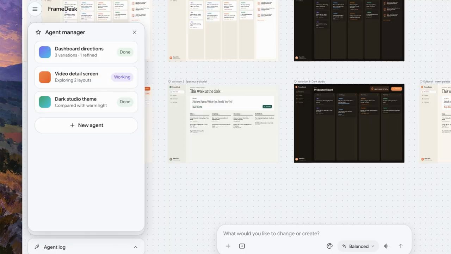Screen dimensions: 451x254
Task: Select the Editorial warm palette frame thumbnail
Action: 435,123
